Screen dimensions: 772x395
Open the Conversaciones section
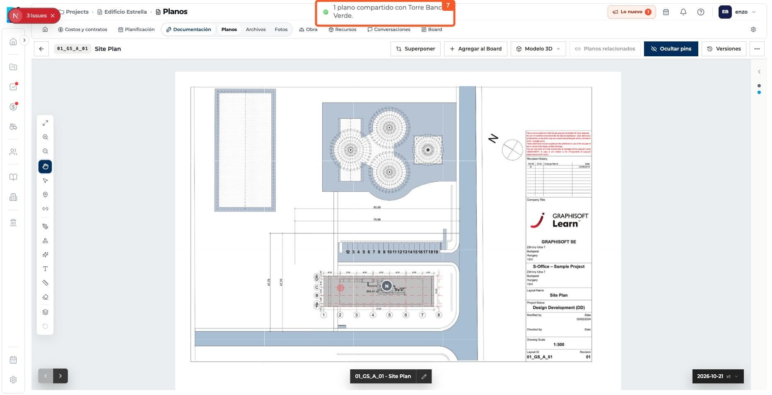pos(389,29)
